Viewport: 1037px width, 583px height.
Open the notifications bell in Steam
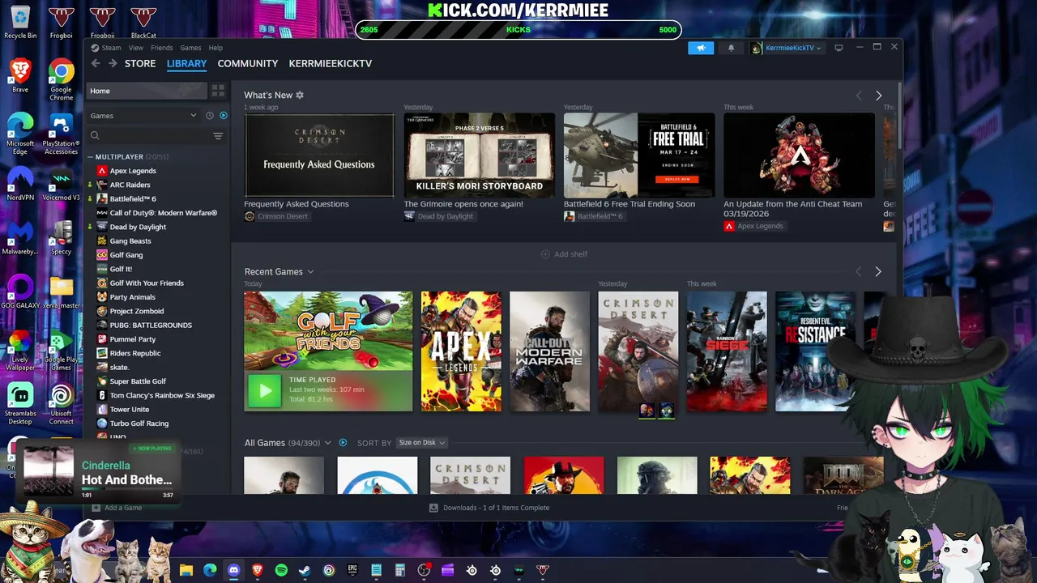click(x=731, y=48)
